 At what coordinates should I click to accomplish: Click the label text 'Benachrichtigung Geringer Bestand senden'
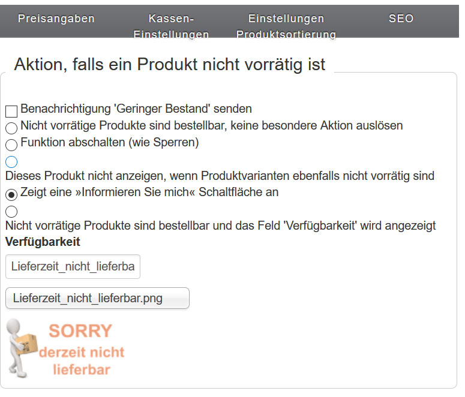(x=136, y=109)
